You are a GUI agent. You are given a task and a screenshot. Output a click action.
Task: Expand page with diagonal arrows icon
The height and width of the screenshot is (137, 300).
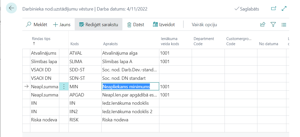(x=284, y=9)
